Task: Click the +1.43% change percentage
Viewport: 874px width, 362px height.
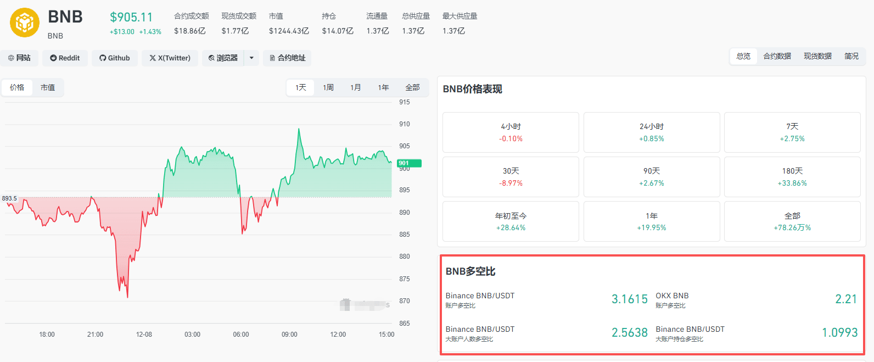Action: click(x=150, y=32)
